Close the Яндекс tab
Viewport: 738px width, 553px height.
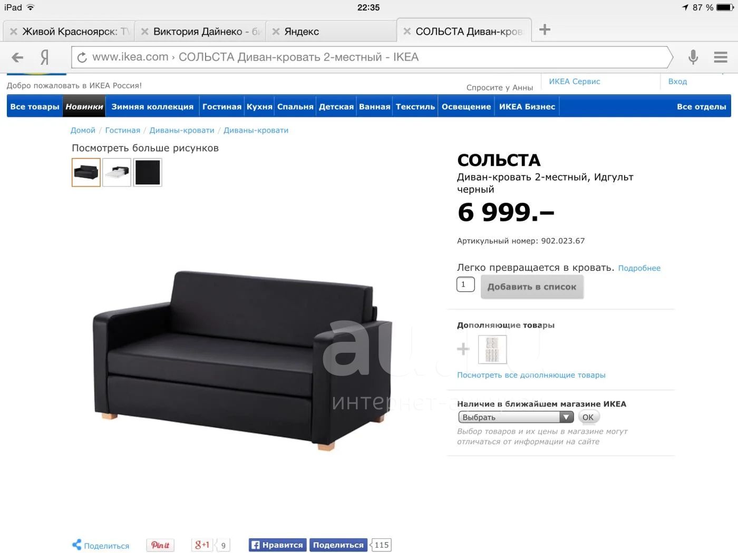click(276, 32)
